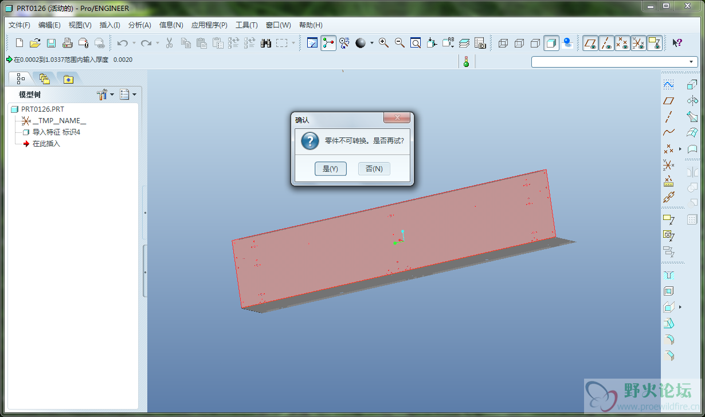Screen dimensions: 705x417
Task: Open the 编辑(E) menu
Action: [49, 25]
